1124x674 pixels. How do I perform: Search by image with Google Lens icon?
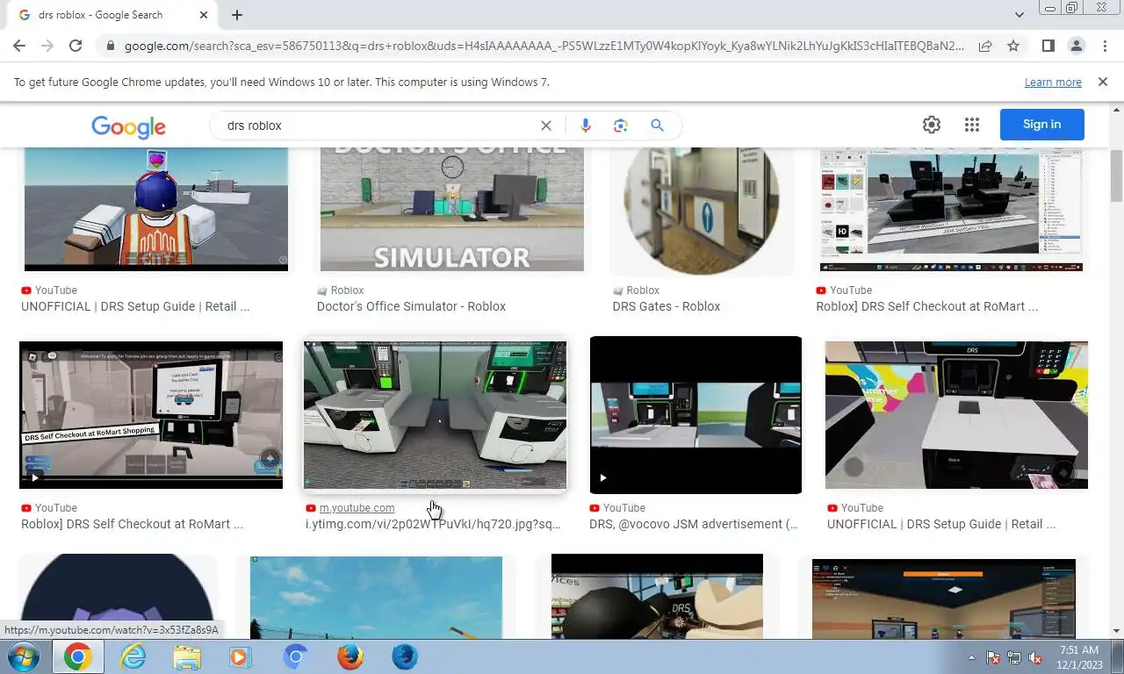(621, 125)
